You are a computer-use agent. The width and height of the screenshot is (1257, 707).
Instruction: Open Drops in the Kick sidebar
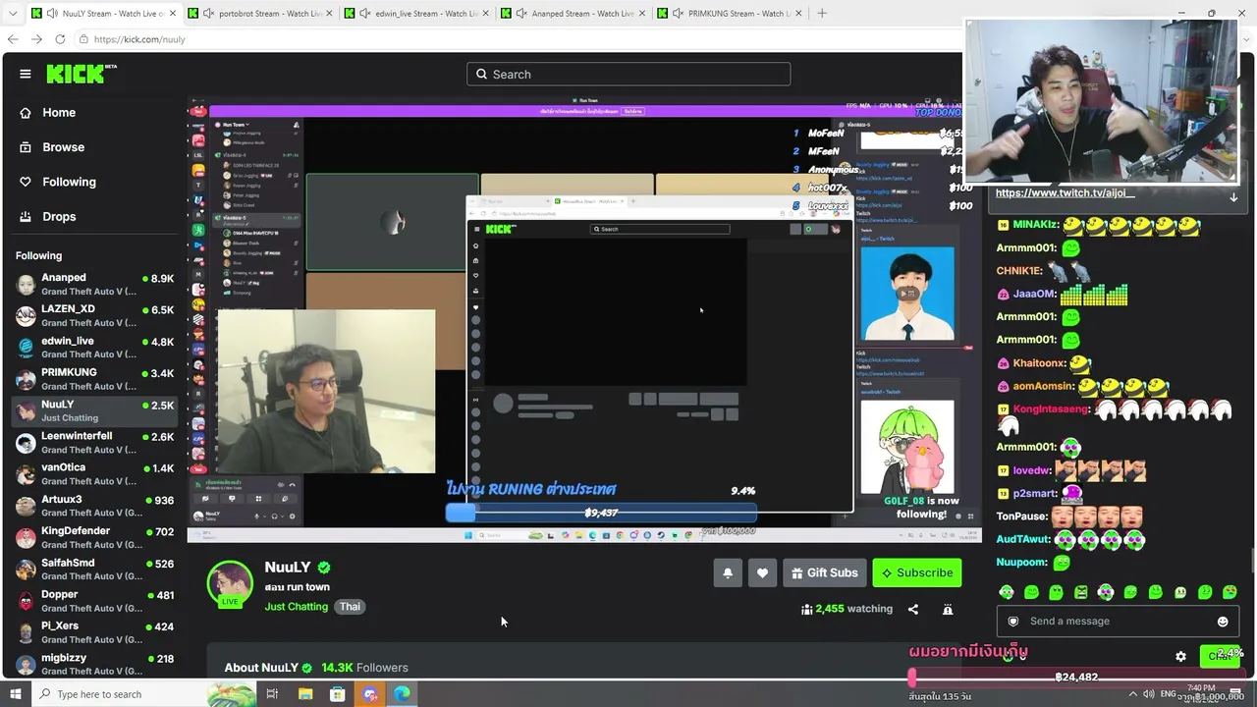pos(59,216)
